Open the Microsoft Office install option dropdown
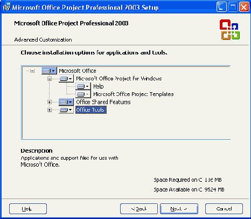 tap(49, 71)
